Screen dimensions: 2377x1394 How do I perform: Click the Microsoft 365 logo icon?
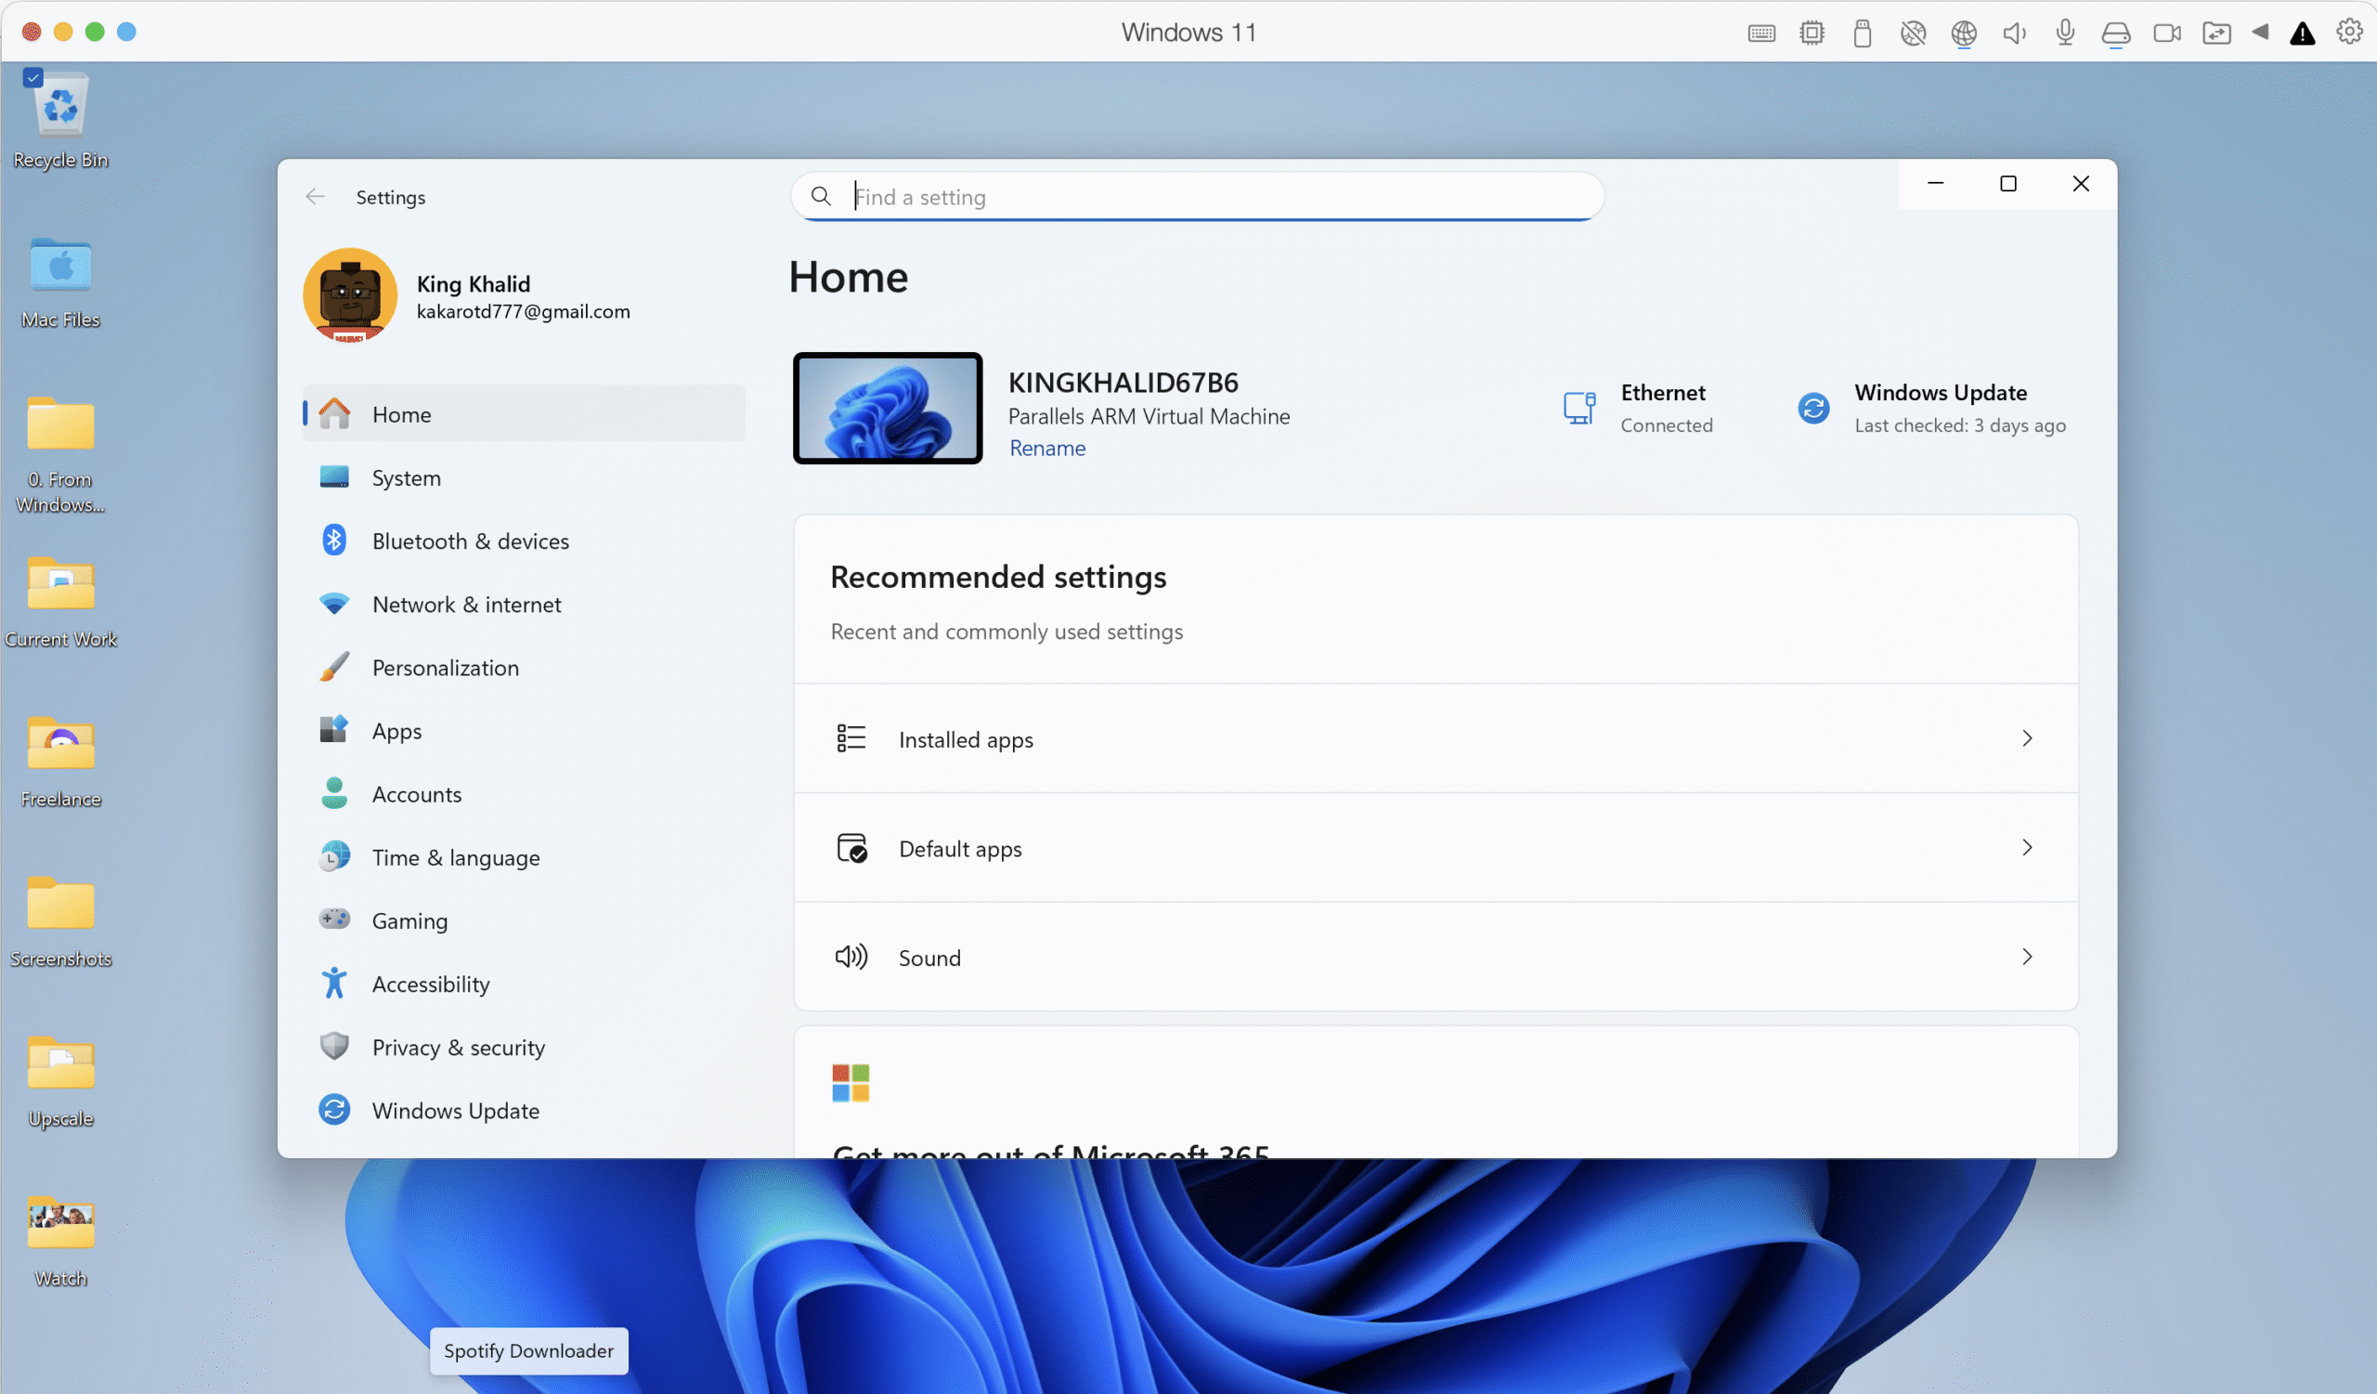[x=851, y=1083]
